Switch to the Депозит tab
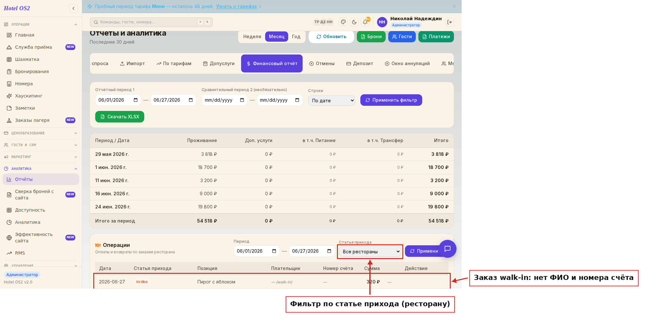This screenshot has width=646, height=320. coord(360,63)
